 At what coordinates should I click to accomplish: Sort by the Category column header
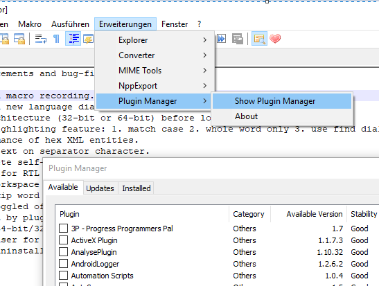[249, 214]
